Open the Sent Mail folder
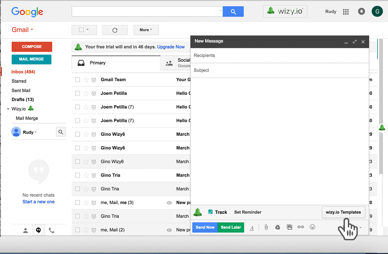The width and height of the screenshot is (388, 254). [x=21, y=90]
